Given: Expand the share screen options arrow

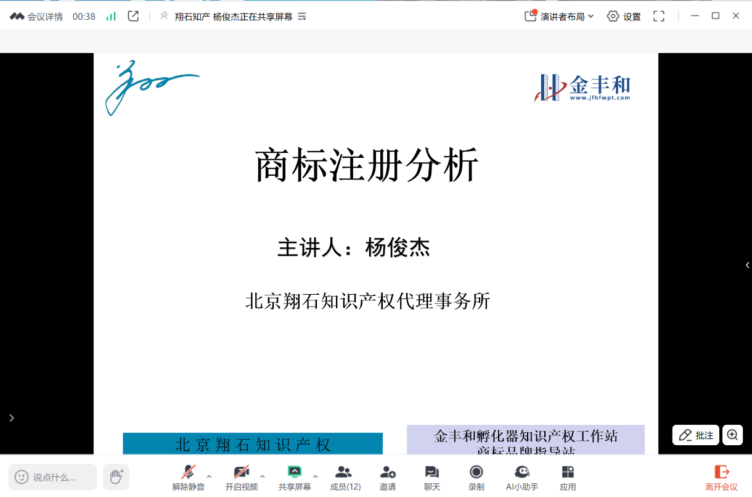Looking at the screenshot, I should pos(316,477).
